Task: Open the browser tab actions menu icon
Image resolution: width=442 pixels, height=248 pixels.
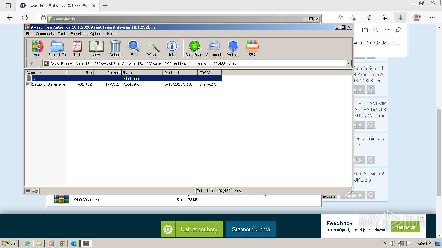Action: pos(8,6)
